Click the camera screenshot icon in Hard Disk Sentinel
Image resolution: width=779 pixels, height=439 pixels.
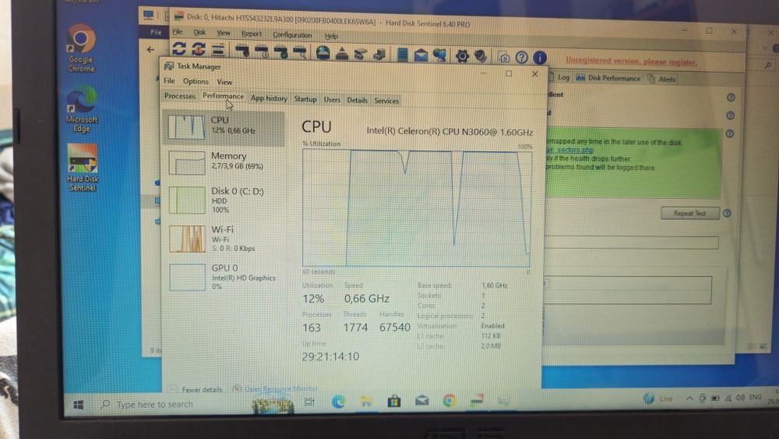(x=504, y=58)
